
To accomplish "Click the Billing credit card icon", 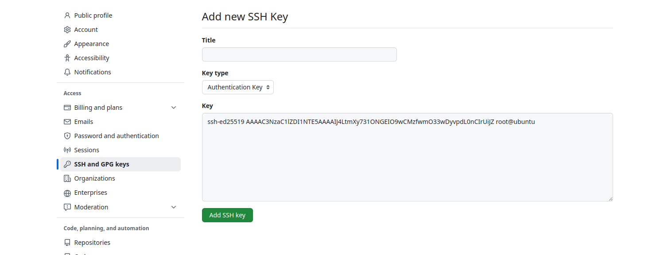I will [67, 108].
